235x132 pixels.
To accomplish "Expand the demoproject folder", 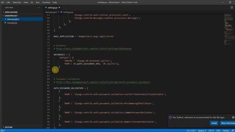I will tap(22, 19).
